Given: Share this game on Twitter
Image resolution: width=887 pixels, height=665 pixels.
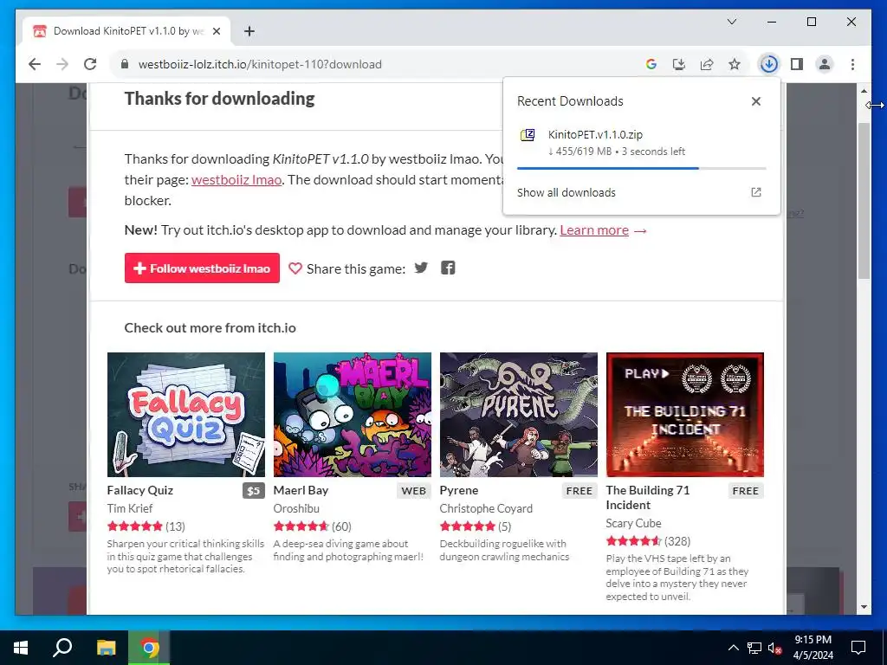Looking at the screenshot, I should point(421,268).
